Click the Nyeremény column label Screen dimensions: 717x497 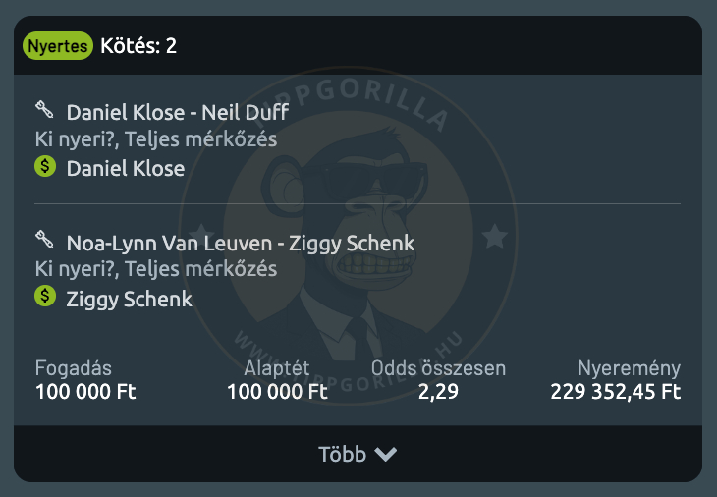[629, 368]
